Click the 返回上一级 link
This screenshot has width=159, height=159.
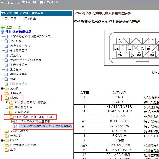13,27
